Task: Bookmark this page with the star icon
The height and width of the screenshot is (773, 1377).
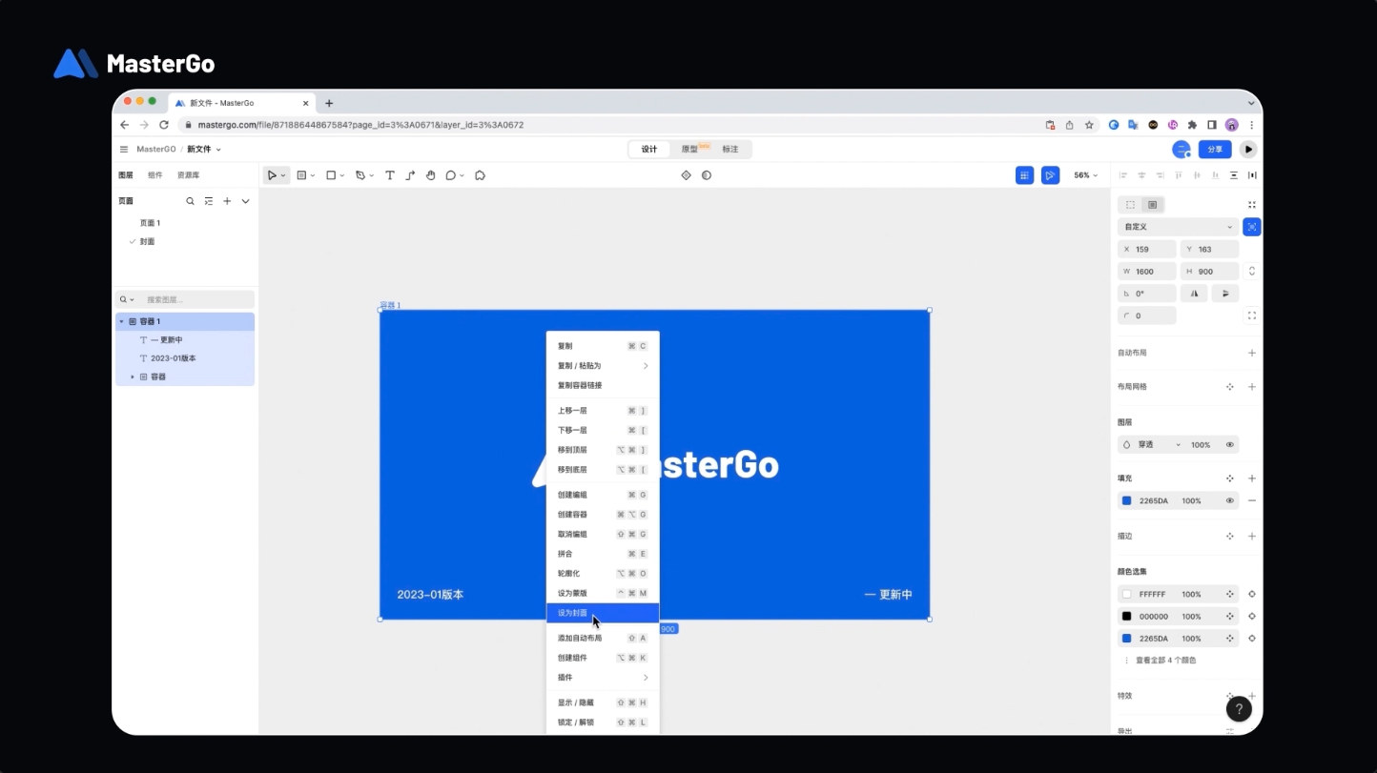Action: pyautogui.click(x=1089, y=125)
